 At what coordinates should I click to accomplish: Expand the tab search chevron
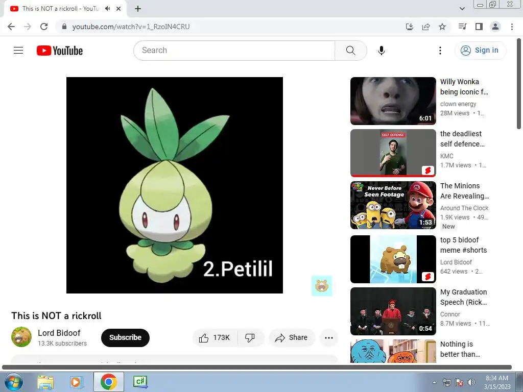point(462,9)
